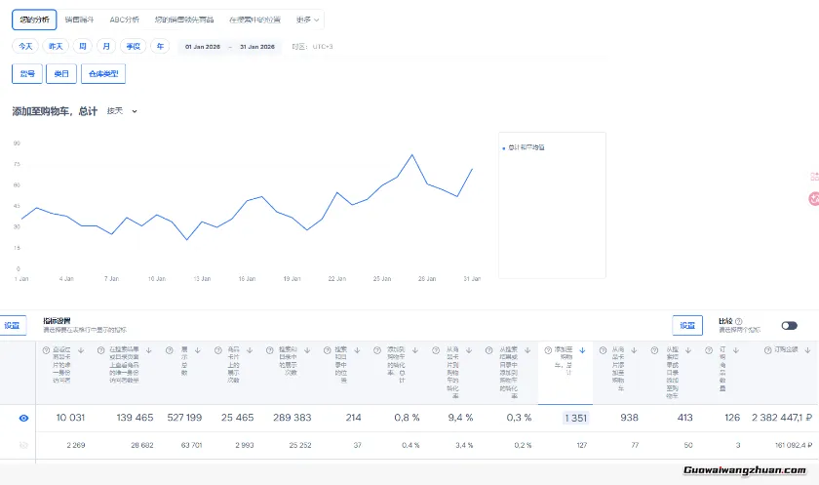Select the 年 period chip
The image size is (819, 485).
click(159, 46)
